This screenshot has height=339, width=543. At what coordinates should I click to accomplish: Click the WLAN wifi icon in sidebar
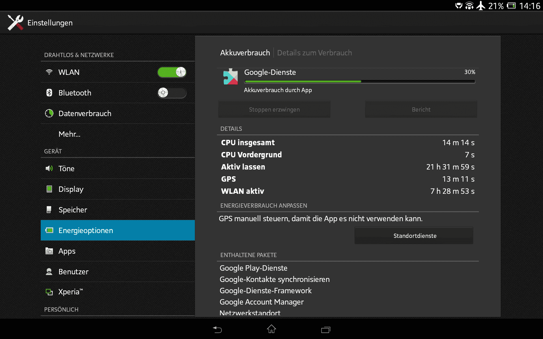coord(49,72)
